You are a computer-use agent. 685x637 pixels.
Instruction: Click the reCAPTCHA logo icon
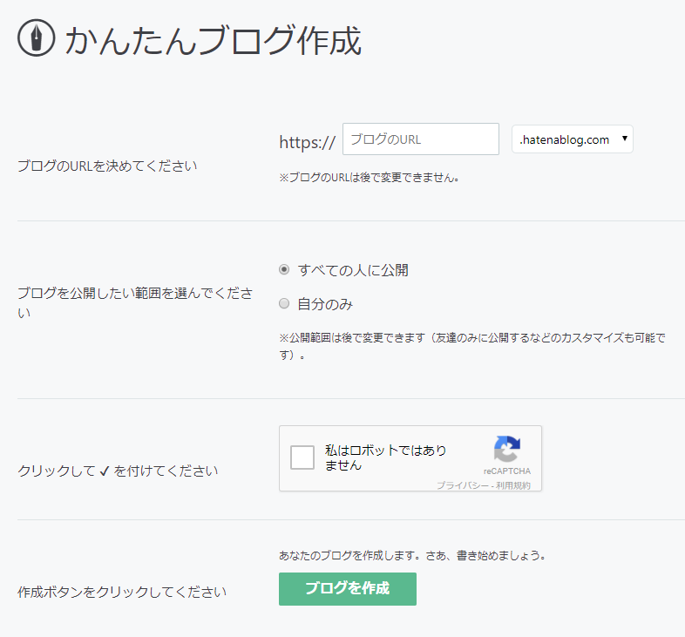tap(506, 450)
